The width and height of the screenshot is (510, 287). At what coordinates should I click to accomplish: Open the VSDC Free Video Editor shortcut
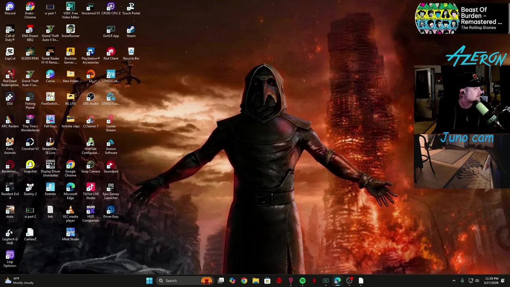(71, 11)
